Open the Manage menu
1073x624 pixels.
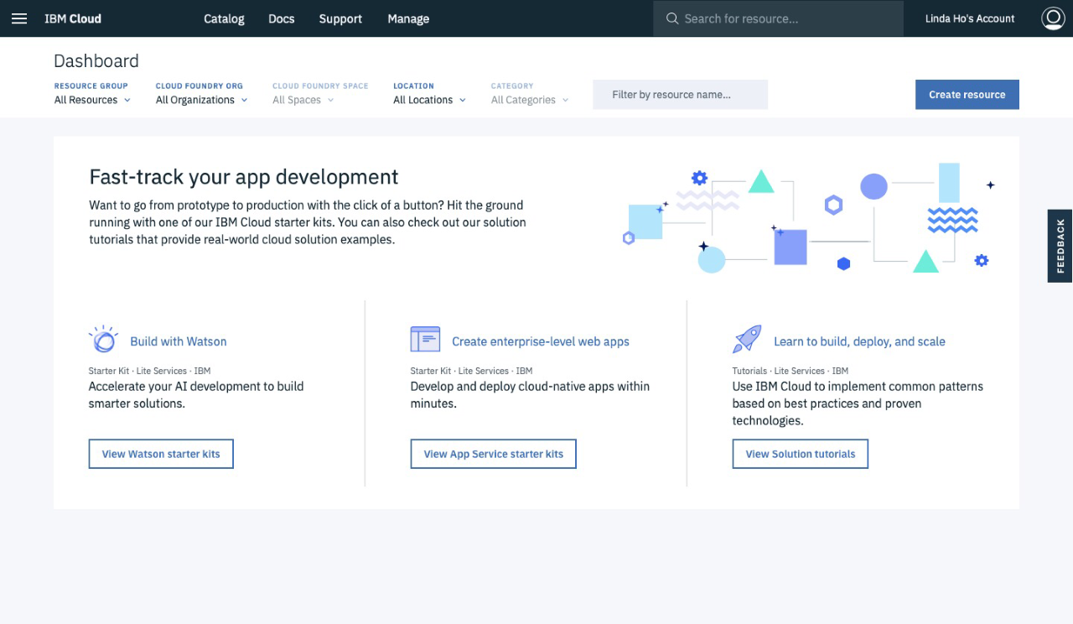click(x=408, y=18)
